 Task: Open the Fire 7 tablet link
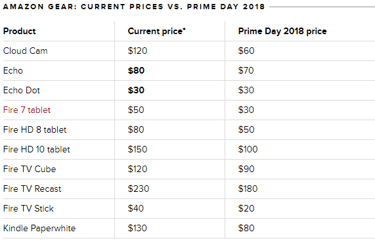click(27, 110)
